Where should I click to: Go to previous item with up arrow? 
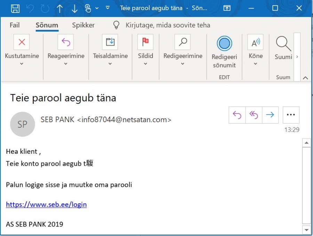pos(60,9)
